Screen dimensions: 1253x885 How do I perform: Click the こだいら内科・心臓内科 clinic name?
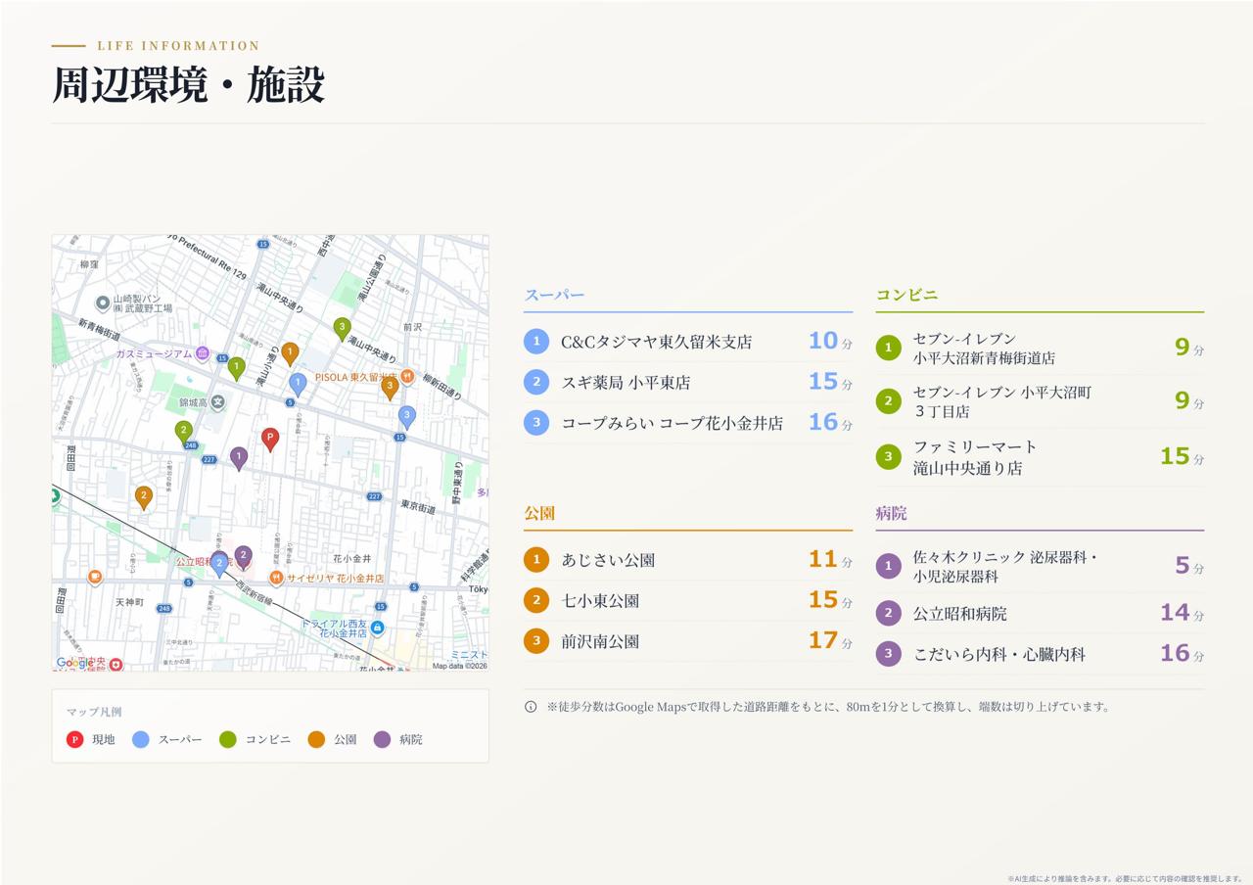998,654
